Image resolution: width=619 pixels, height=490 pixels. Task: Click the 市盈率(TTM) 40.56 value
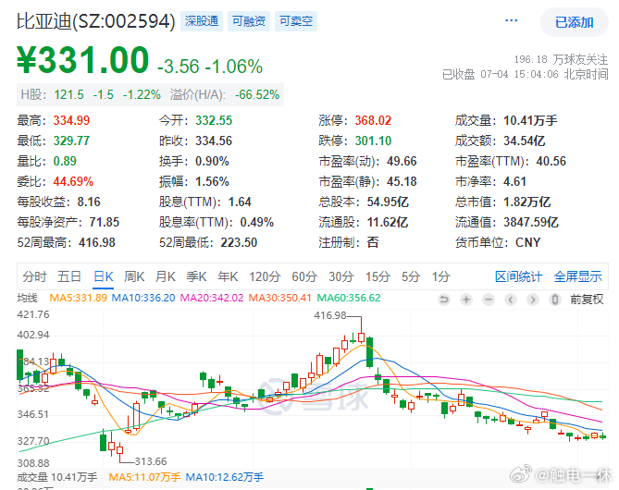[x=551, y=161]
